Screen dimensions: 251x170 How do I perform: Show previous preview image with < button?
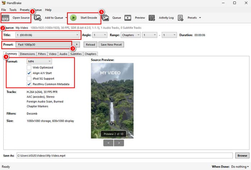(108, 143)
